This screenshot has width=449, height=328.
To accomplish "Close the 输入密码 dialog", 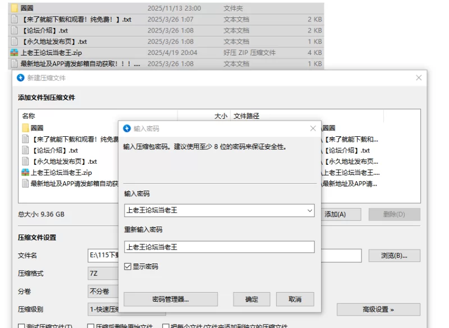I will [313, 128].
